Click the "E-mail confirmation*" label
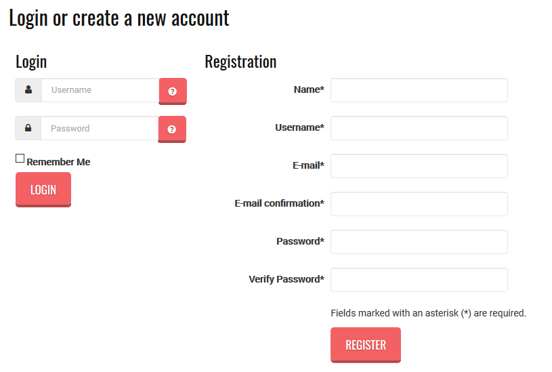 point(279,203)
